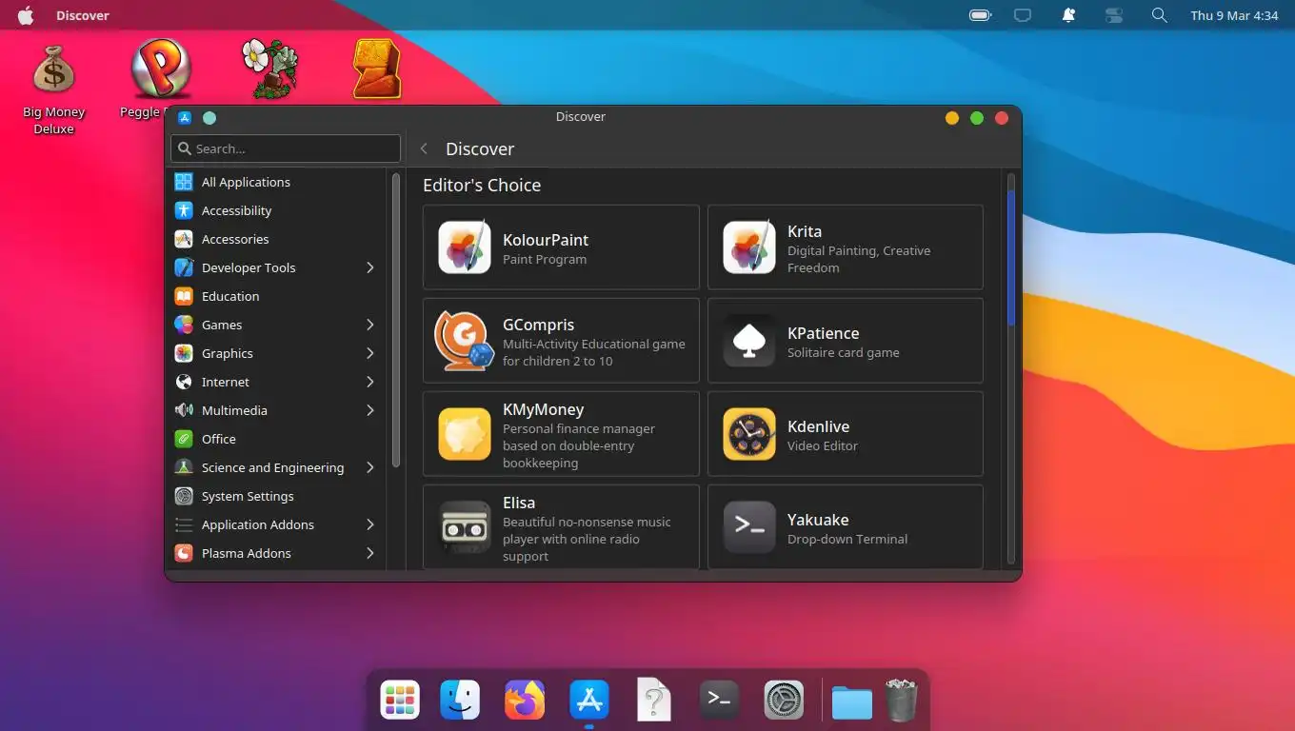Click 'Solitaire card game' description text
Screen dimensions: 1295x731
click(844, 352)
